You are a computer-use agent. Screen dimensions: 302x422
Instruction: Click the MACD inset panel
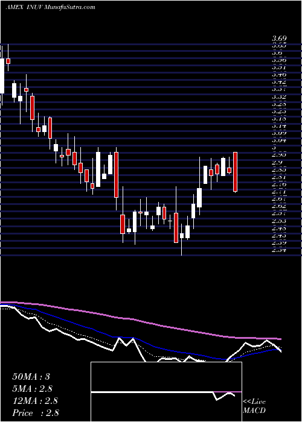pos(166,392)
